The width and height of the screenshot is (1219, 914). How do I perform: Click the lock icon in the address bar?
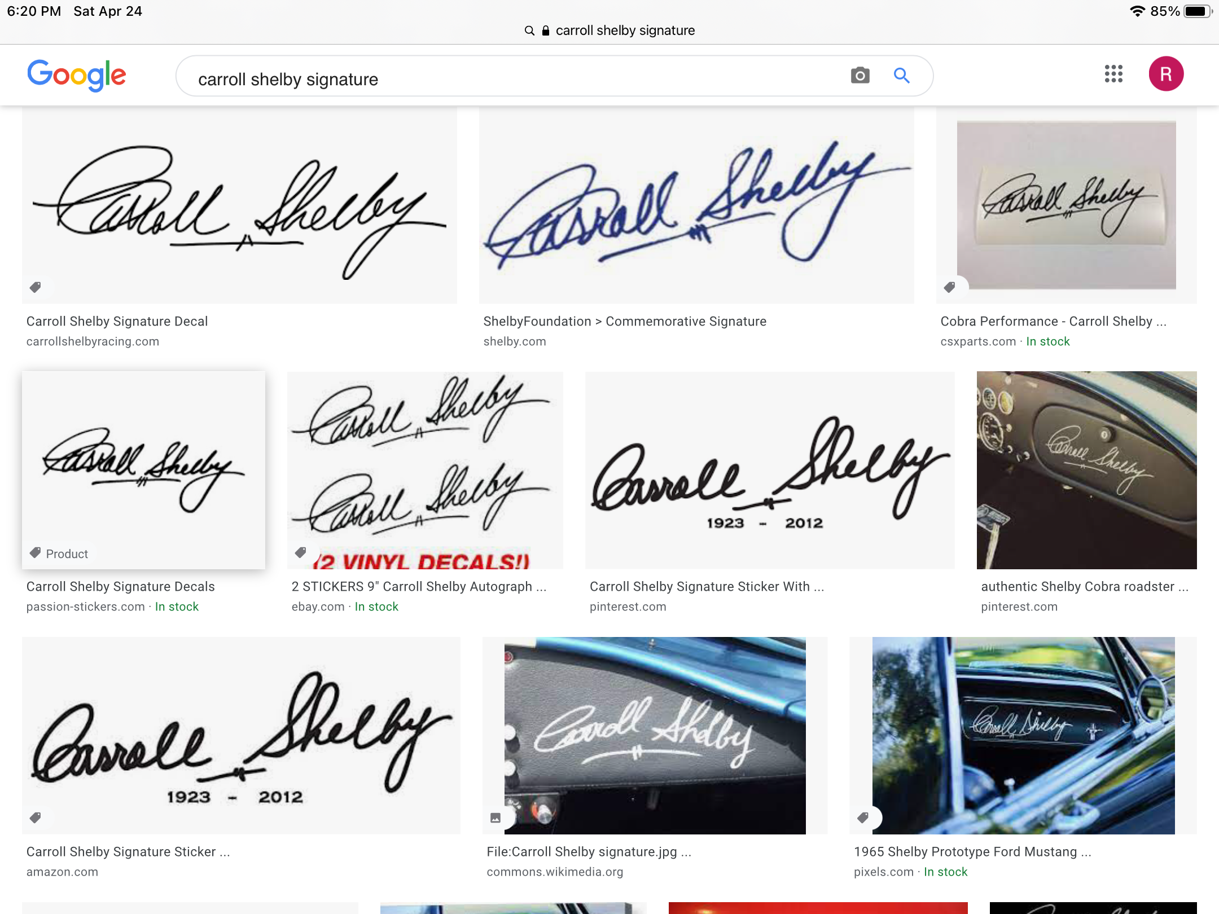(546, 30)
